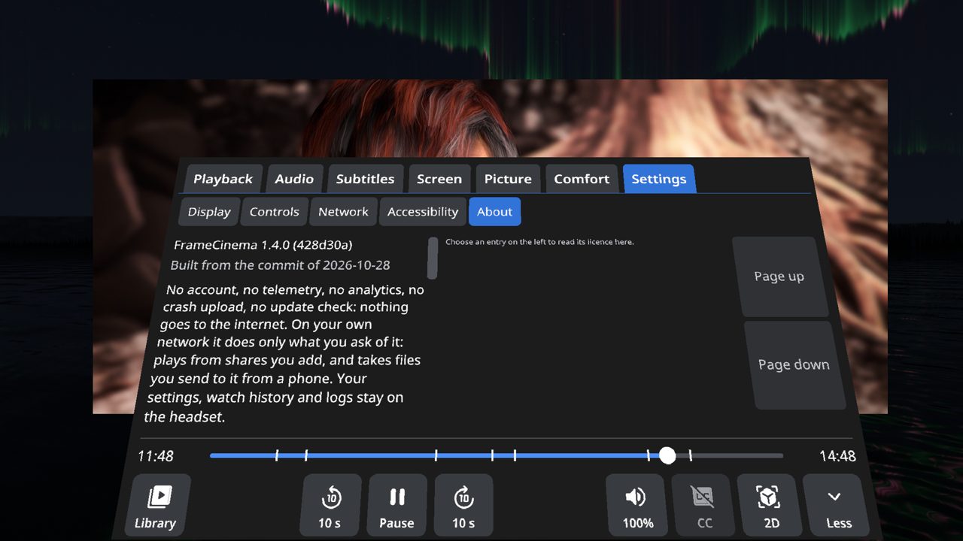View the Accessibility sub-tab
This screenshot has height=541, width=963.
tap(423, 212)
